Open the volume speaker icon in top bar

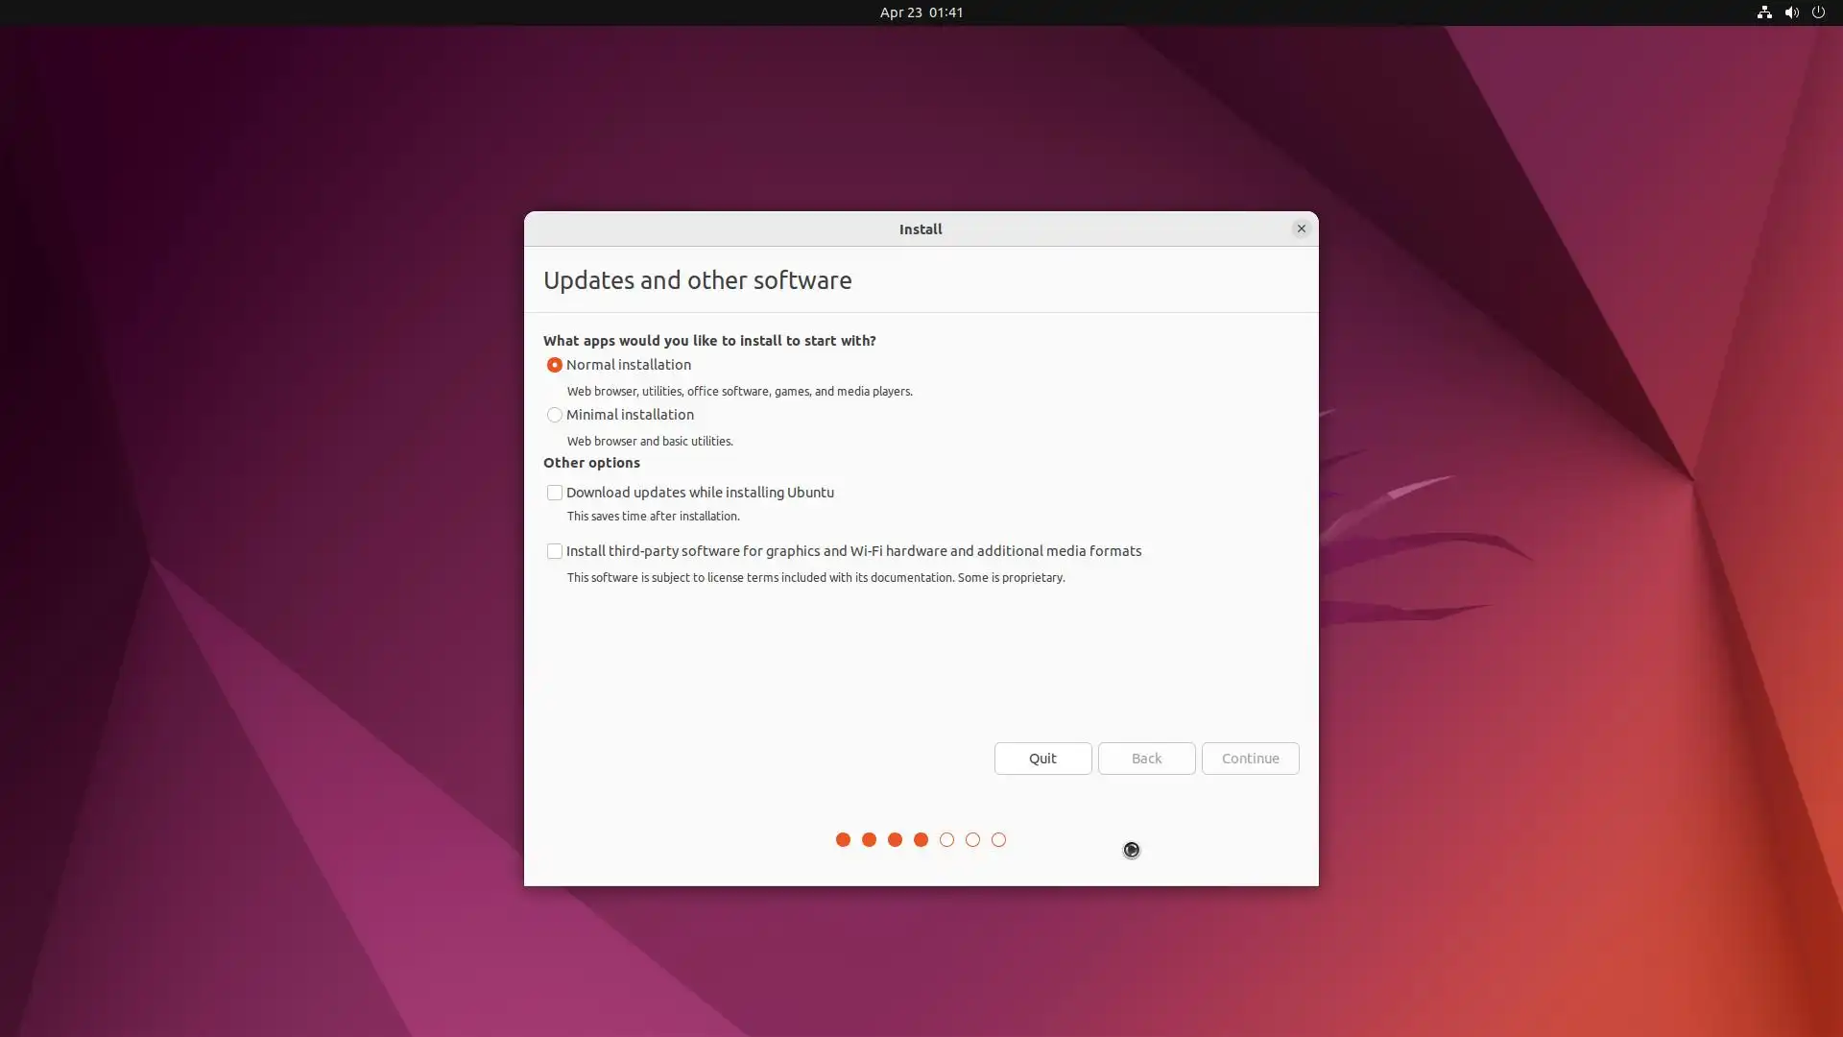coord(1790,12)
